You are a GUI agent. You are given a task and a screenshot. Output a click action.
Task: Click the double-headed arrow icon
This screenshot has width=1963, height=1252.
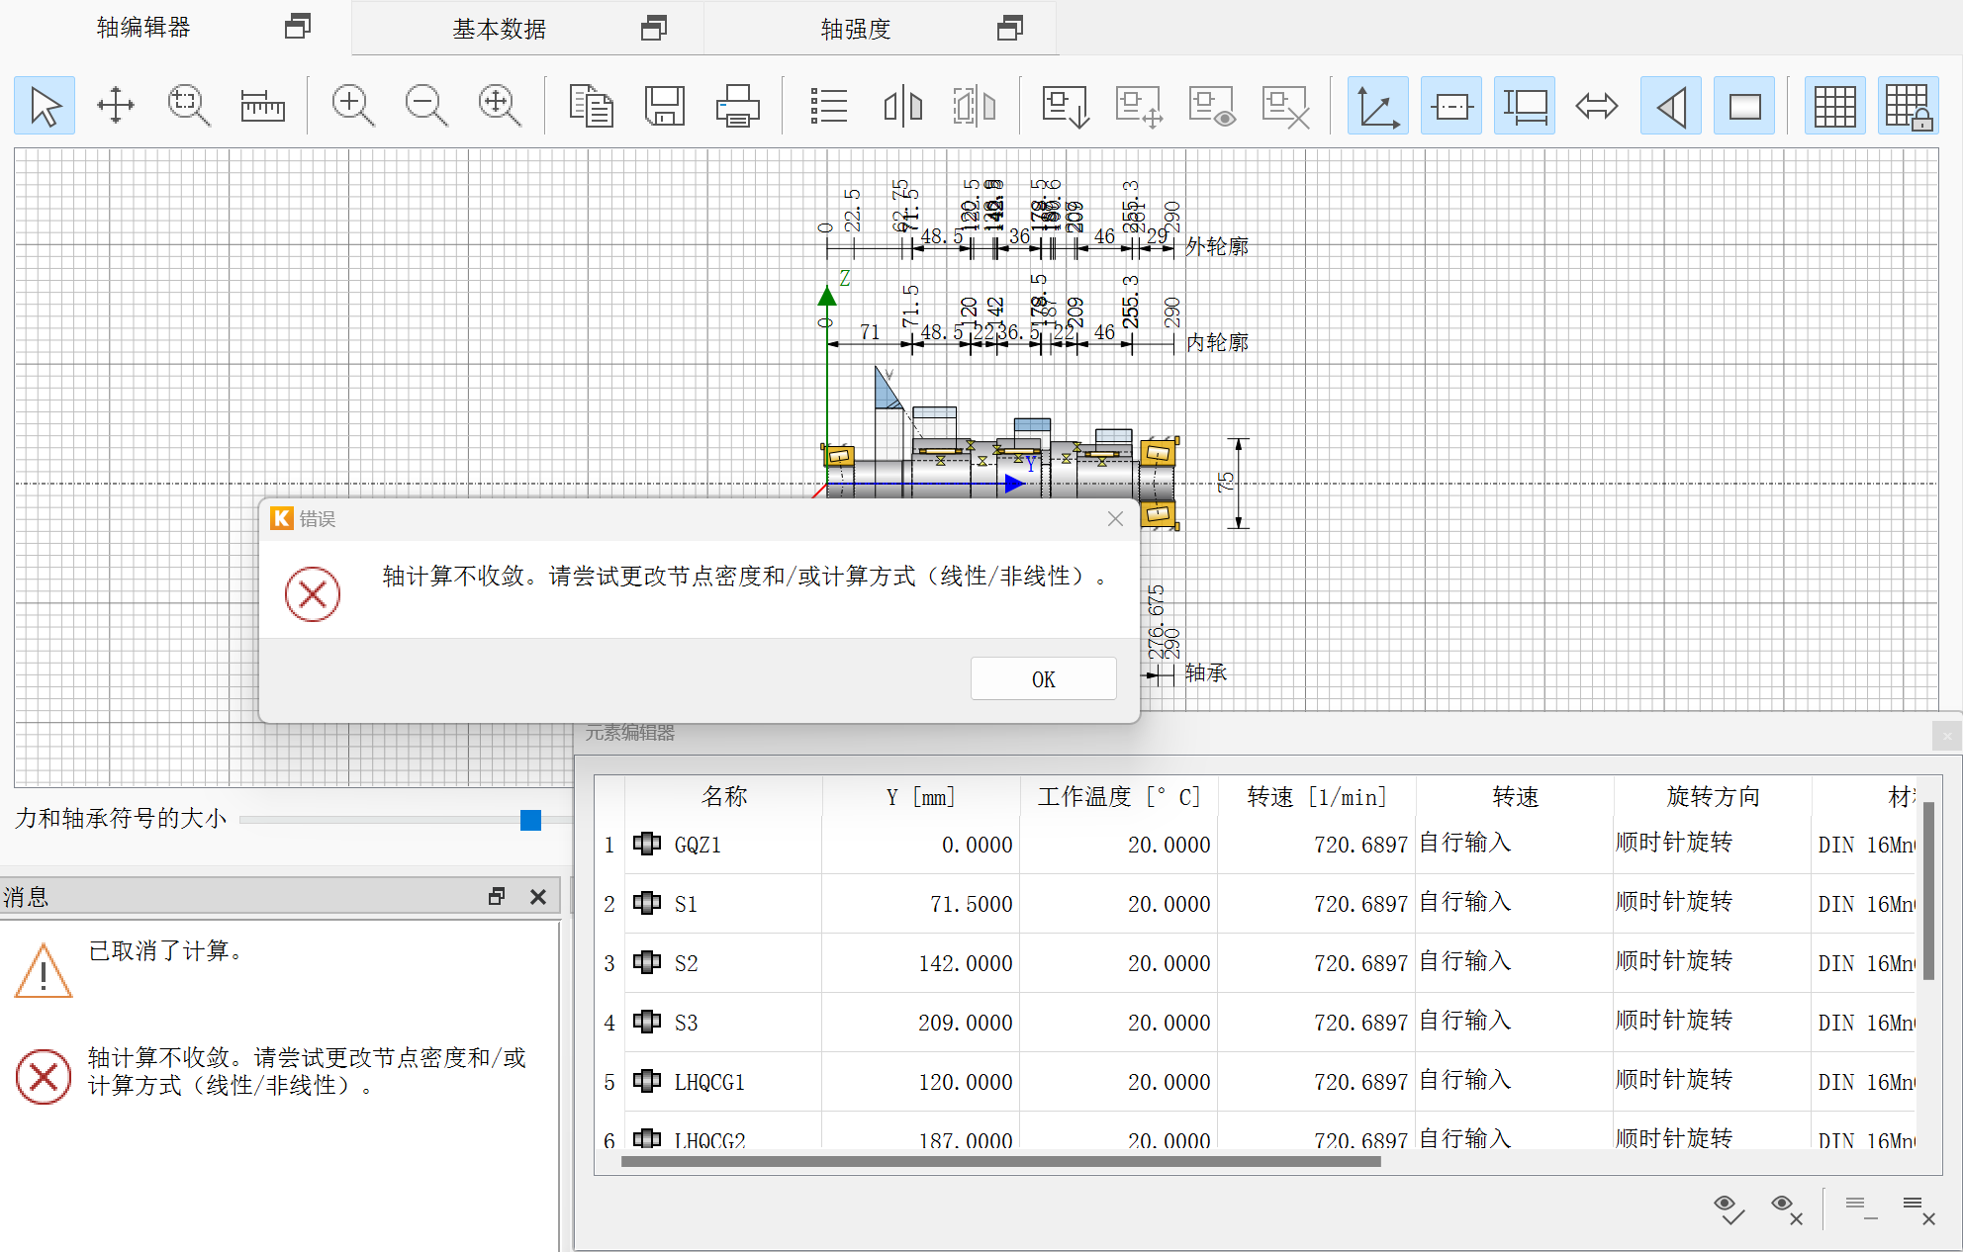[1597, 106]
